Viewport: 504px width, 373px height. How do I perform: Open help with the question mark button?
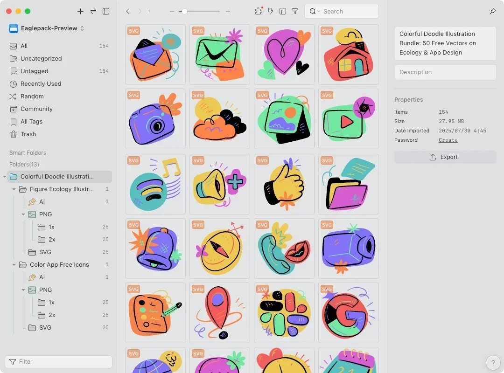493,363
